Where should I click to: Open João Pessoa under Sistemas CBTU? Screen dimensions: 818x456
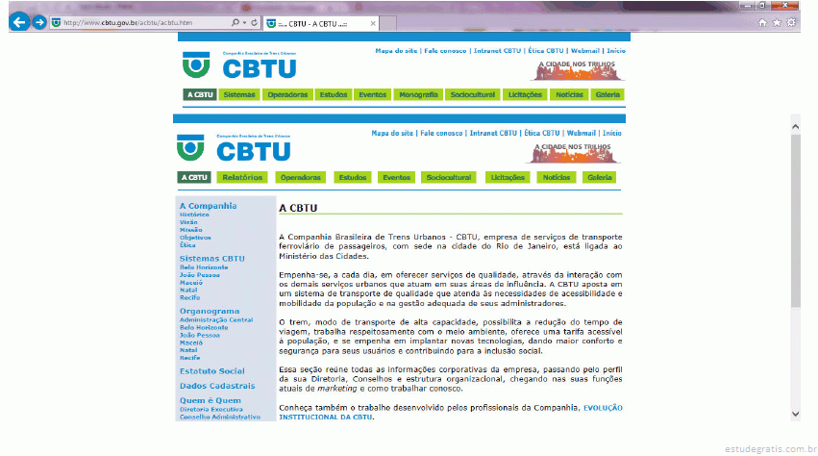pyautogui.click(x=199, y=275)
